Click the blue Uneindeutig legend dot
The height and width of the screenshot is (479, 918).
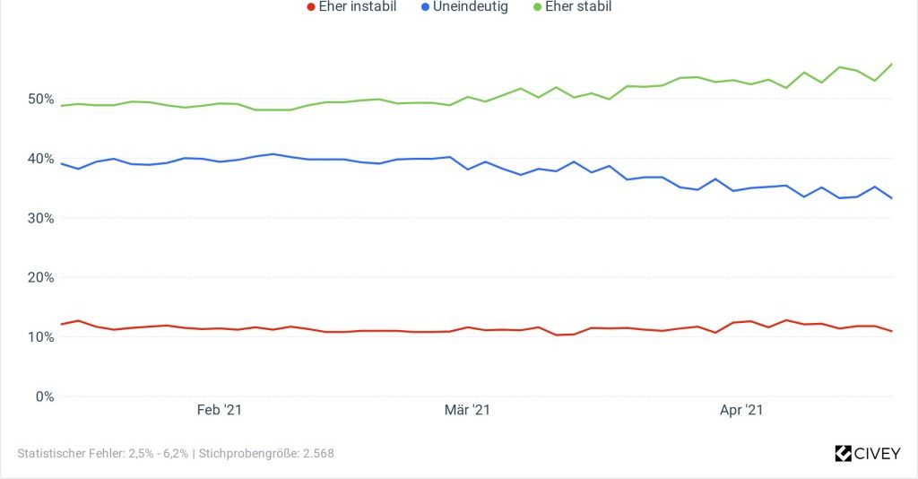click(425, 6)
